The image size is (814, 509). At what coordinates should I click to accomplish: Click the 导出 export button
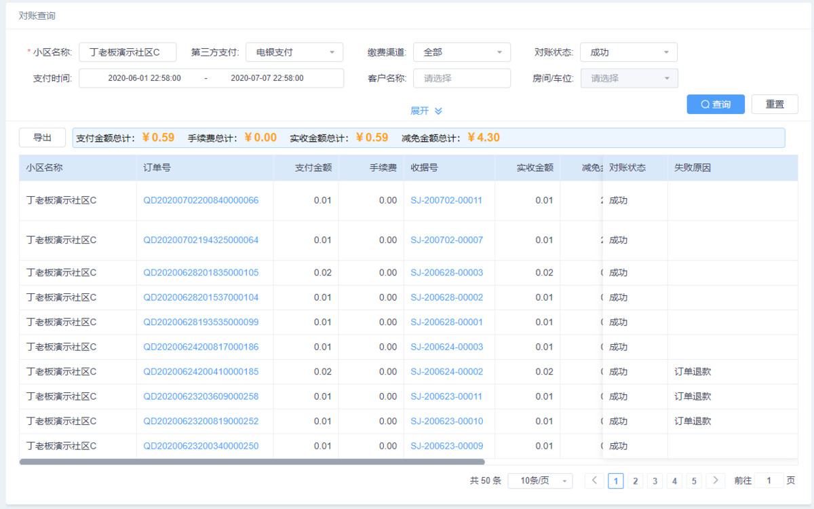[42, 138]
